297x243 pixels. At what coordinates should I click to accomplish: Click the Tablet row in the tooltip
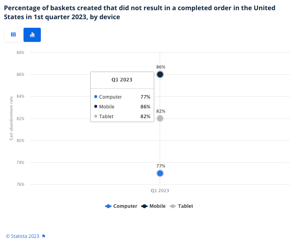click(x=122, y=116)
